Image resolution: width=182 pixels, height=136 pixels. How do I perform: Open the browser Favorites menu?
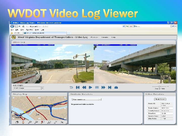29,30
